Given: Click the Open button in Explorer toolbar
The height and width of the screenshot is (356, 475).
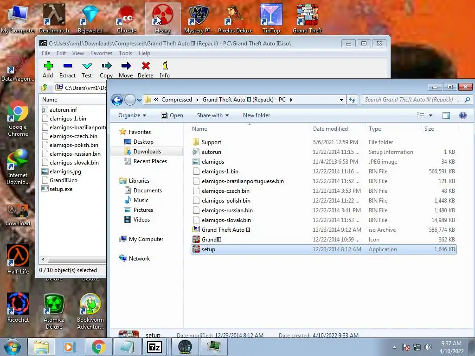Looking at the screenshot, I should (x=172, y=115).
